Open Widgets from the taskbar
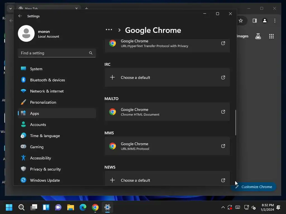286x214 pixels. [x=46, y=207]
